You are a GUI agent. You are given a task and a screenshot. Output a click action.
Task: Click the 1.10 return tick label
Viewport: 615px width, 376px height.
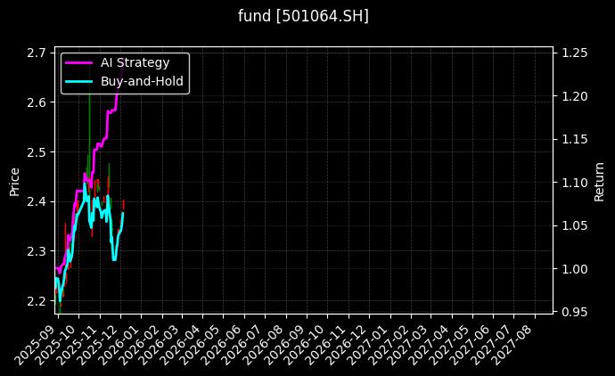click(575, 183)
